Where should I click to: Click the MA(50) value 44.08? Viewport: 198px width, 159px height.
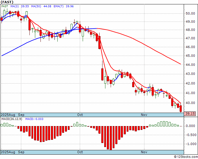tap(47, 6)
